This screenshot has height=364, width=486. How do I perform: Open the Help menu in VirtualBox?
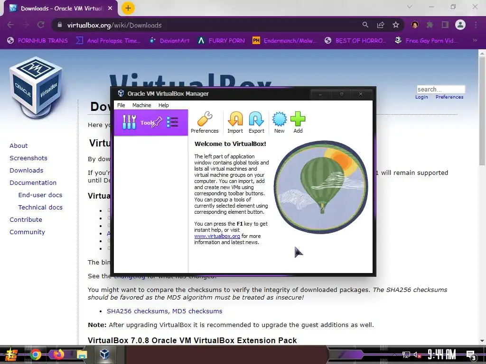pyautogui.click(x=164, y=105)
